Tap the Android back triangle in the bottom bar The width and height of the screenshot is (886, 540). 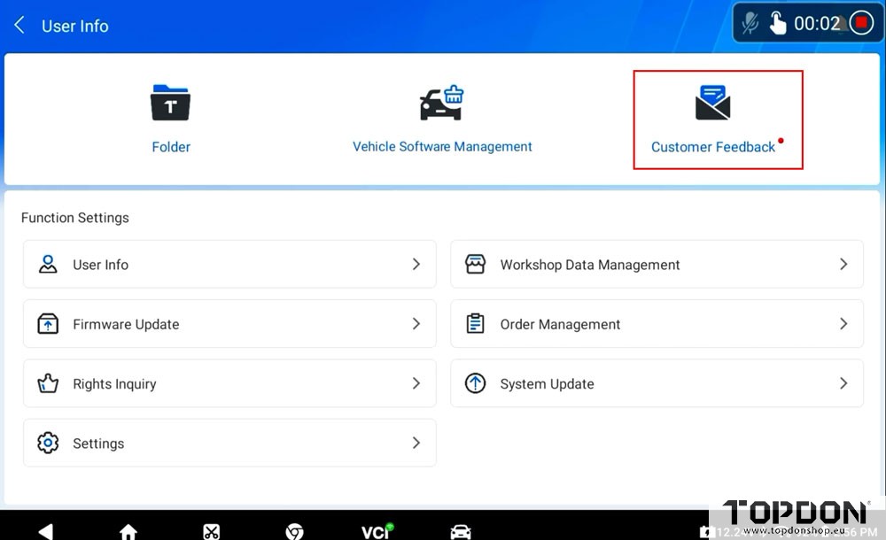tap(45, 531)
